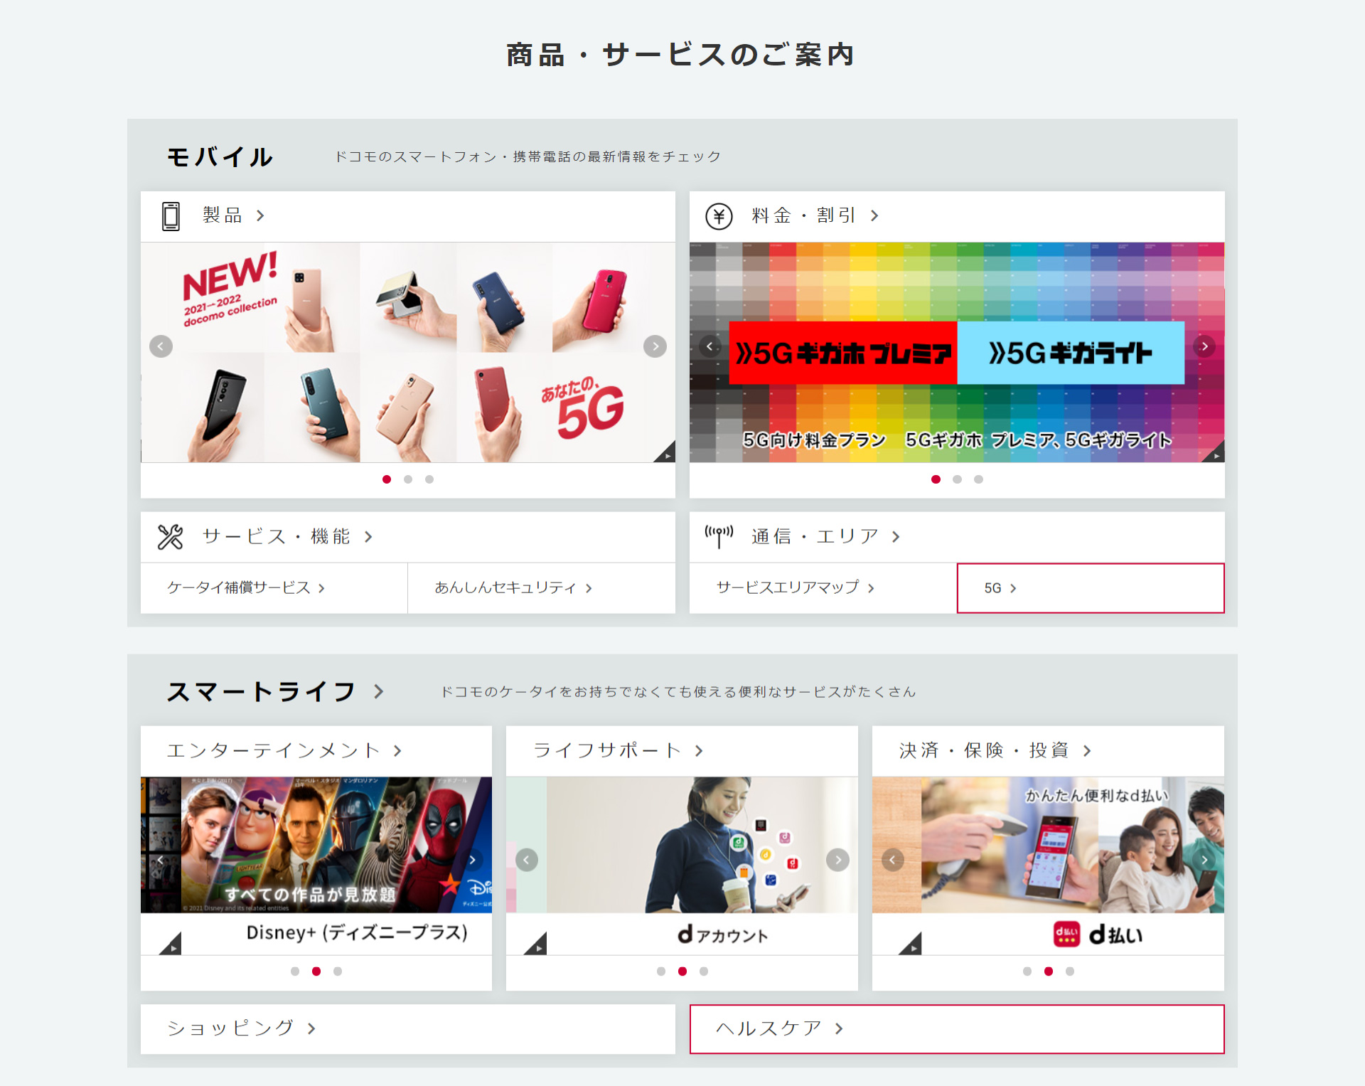Viewport: 1365px width, 1086px height.
Task: Select first dot under Disney+ carousel
Action: pos(295,971)
